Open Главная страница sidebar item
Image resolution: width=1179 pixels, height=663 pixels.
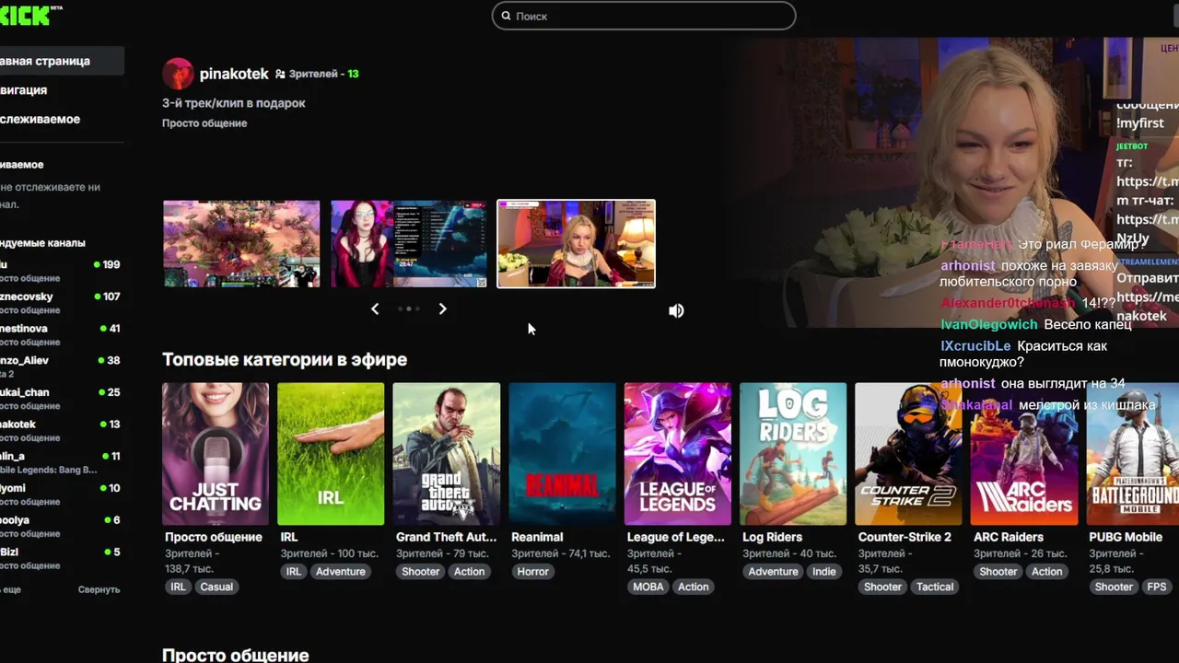61,61
